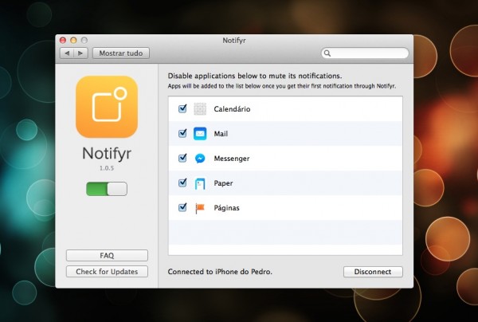Uncheck the Mail notifications checkbox
The image size is (478, 322).
click(182, 133)
